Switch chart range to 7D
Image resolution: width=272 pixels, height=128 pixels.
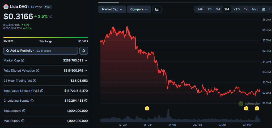[210, 9]
